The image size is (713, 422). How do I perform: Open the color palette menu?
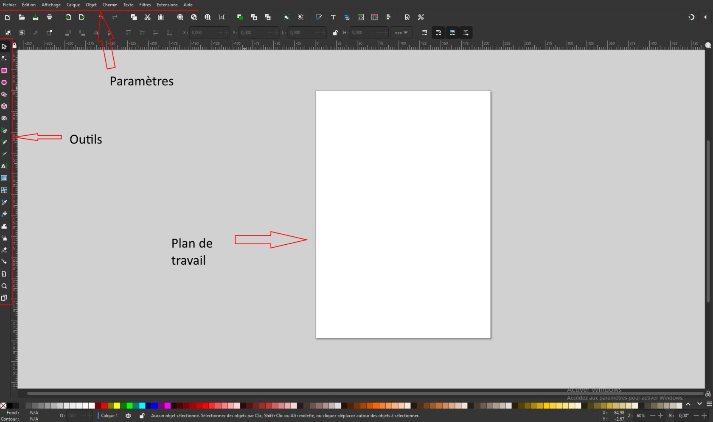[709, 404]
